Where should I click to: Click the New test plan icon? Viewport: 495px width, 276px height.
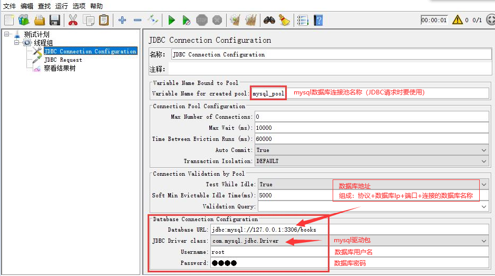[x=9, y=21]
